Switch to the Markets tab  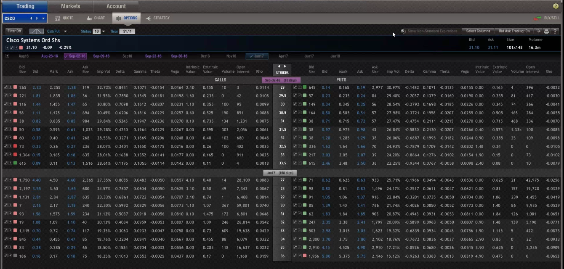[x=70, y=6]
